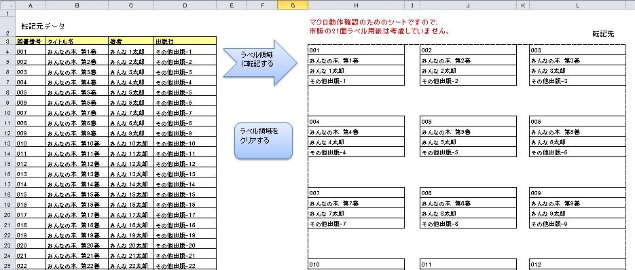The width and height of the screenshot is (635, 270).
Task: Click label cell 002 in column J
Action: point(468,50)
